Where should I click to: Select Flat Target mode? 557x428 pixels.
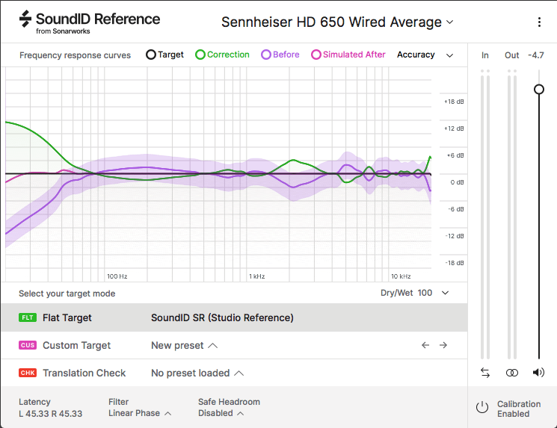click(x=67, y=317)
